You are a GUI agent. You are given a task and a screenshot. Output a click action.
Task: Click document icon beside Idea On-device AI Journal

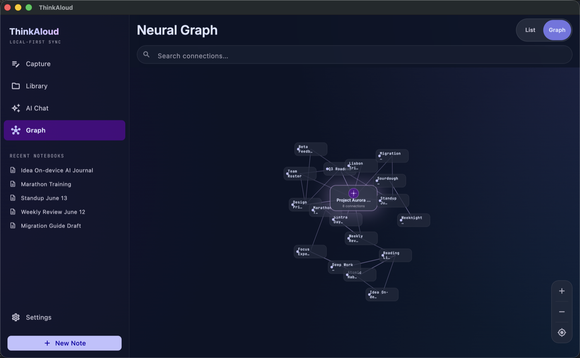click(13, 170)
